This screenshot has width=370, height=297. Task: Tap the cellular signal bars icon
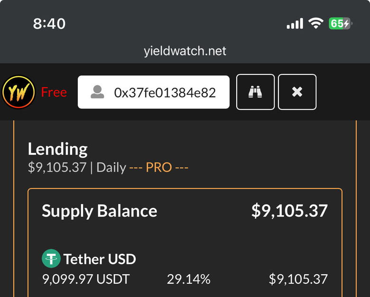click(x=295, y=23)
